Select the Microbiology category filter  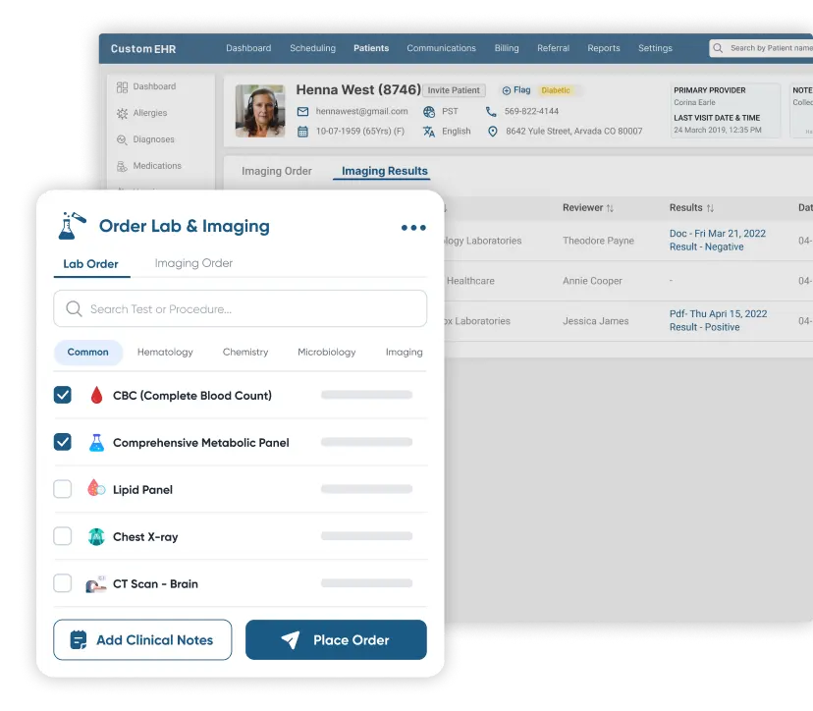click(327, 353)
